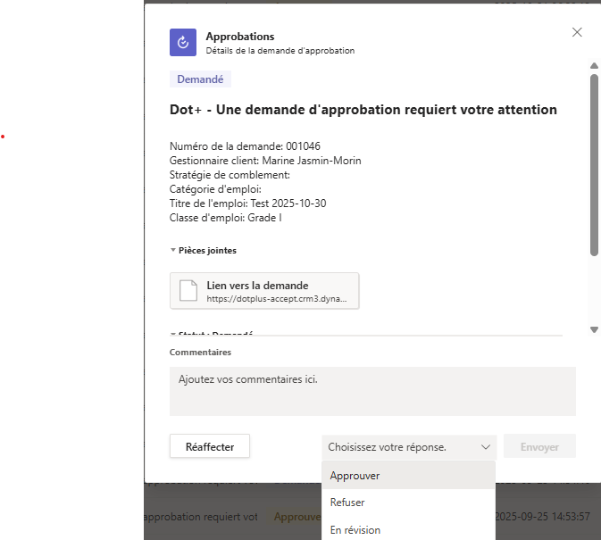Click into the Commentaires text field
Image resolution: width=601 pixels, height=540 pixels.
[372, 391]
